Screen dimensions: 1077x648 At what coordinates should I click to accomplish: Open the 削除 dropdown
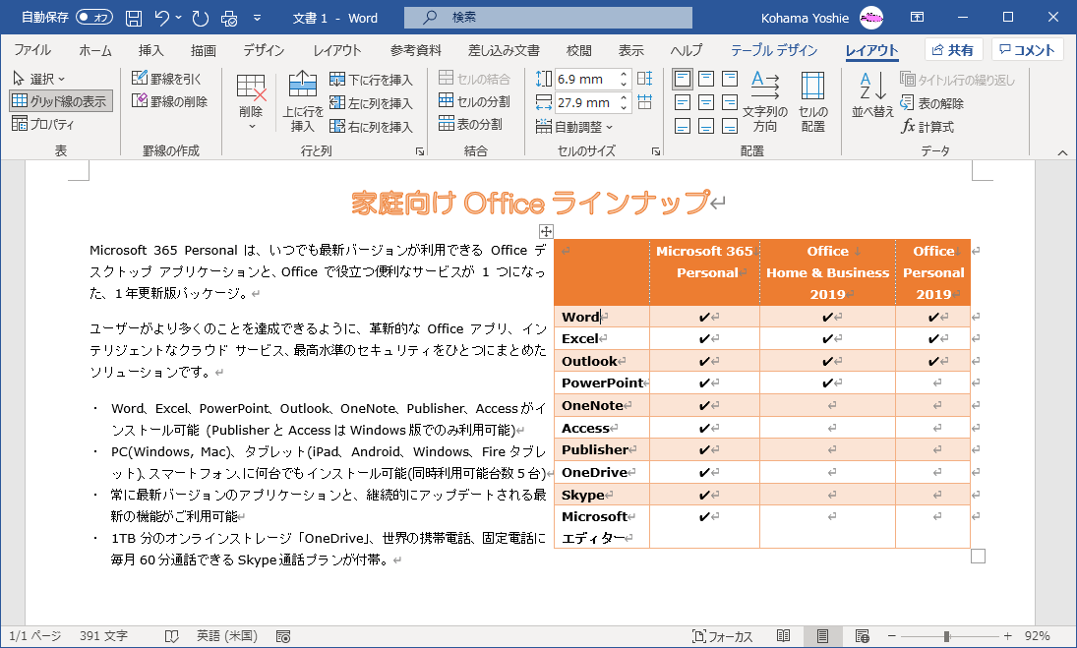(251, 103)
